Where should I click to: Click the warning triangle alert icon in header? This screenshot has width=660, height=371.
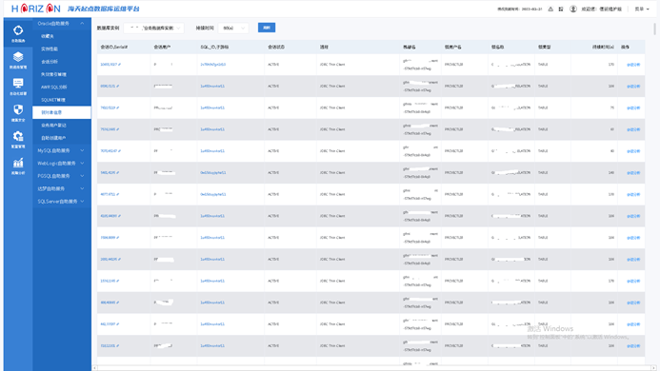click(550, 9)
